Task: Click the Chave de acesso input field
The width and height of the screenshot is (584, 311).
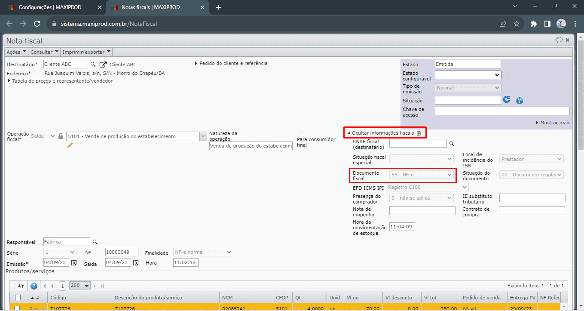Action: pyautogui.click(x=502, y=111)
